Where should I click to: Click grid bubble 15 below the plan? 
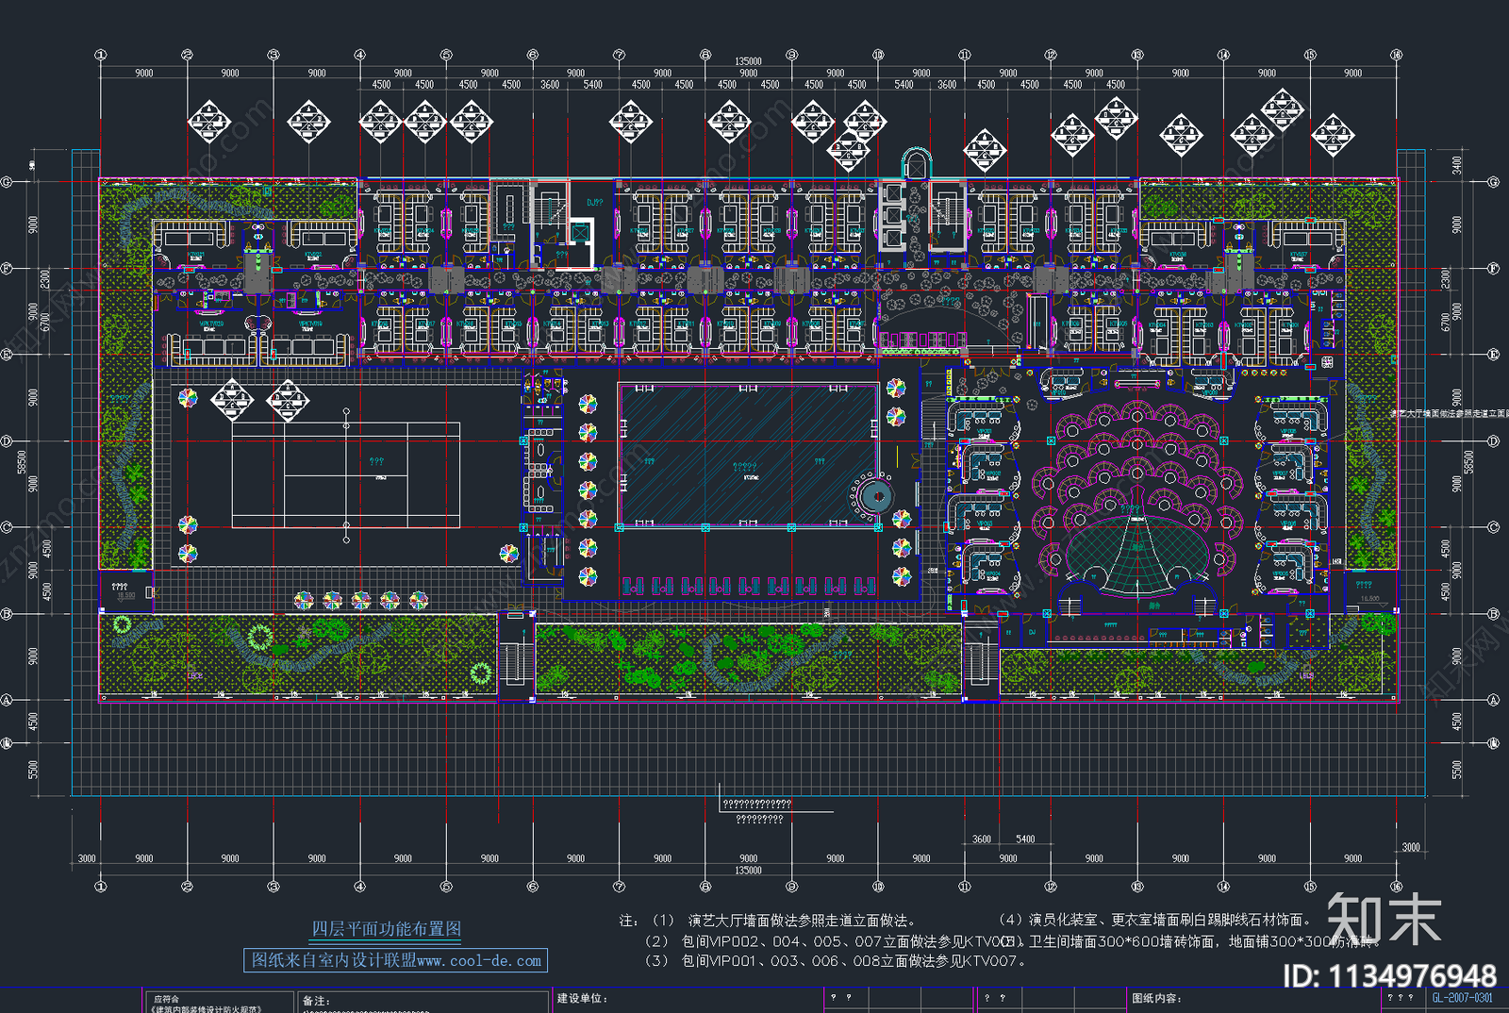pos(1310,886)
